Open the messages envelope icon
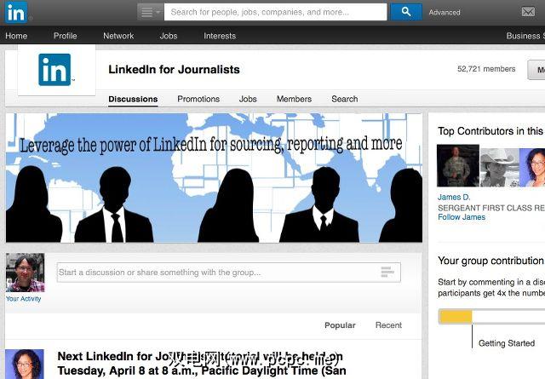Screen dimensions: 545x379 click(528, 12)
